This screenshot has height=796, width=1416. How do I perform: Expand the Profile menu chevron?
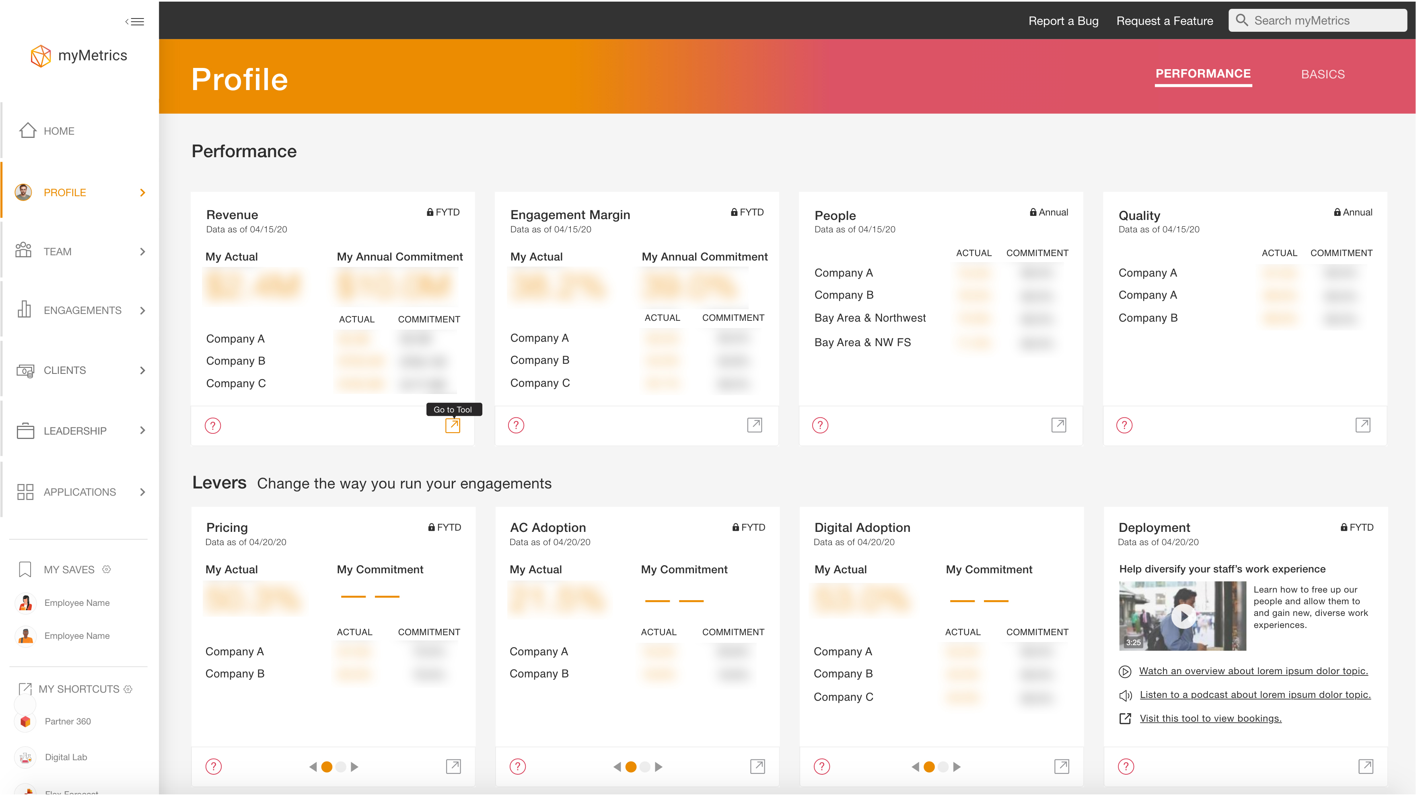pos(142,193)
